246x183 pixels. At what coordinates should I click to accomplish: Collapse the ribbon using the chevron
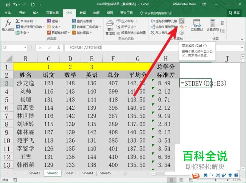pyautogui.click(x=242, y=39)
